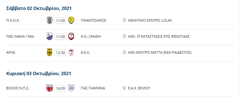Click the Volos N.P.S. crest
240x97 pixels.
tap(50, 88)
